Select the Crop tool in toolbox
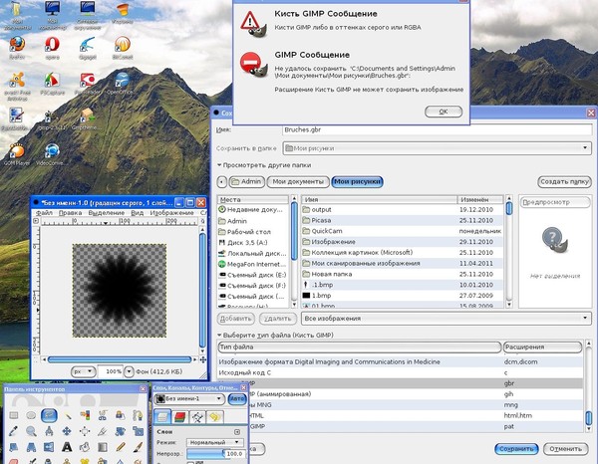 pos(103,431)
